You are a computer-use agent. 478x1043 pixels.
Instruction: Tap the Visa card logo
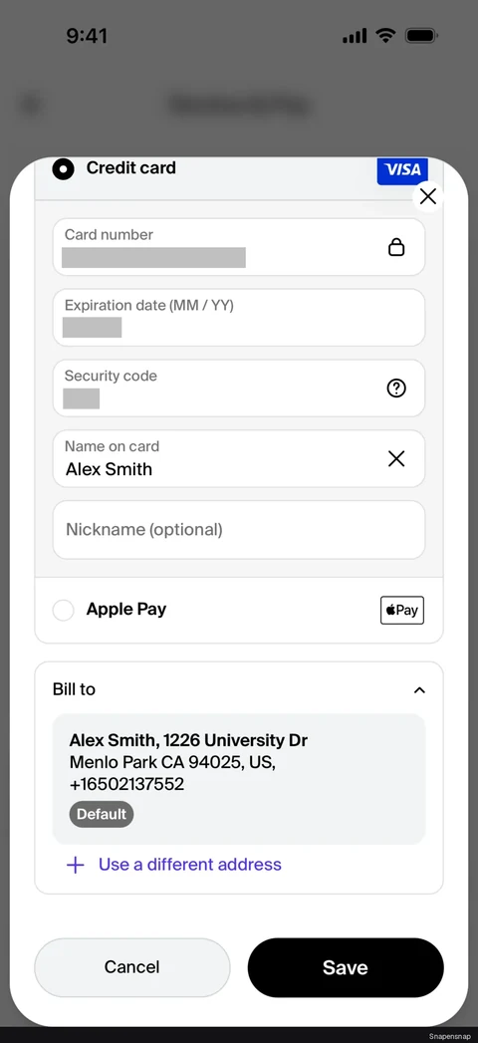pyautogui.click(x=402, y=171)
